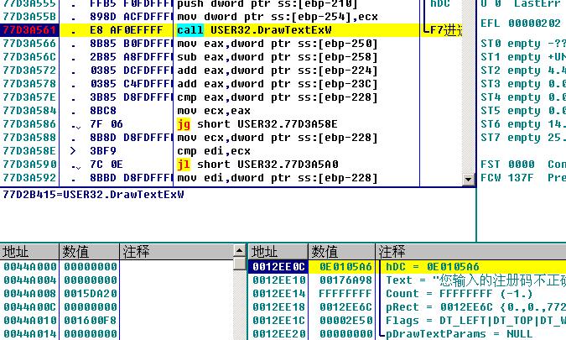Click the disassembly pane scroll-down arrow

coord(468,179)
